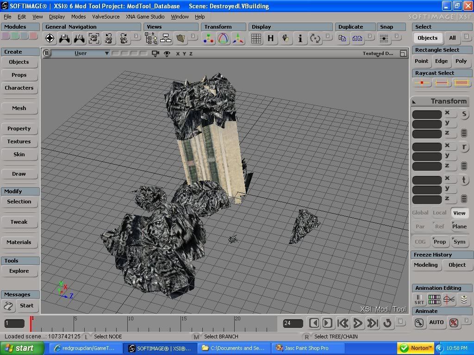Toggle viewport eye visibility icon
The width and height of the screenshot is (474, 355).
[167, 54]
